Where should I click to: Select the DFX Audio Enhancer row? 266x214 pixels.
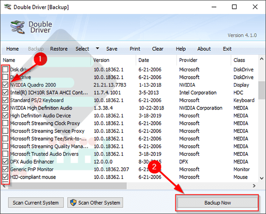130,161
